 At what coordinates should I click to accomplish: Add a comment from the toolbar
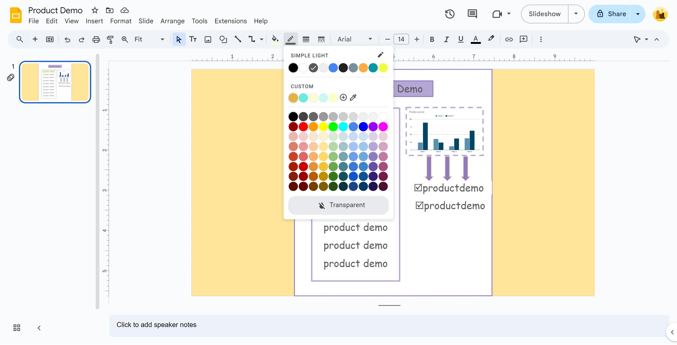click(x=523, y=39)
